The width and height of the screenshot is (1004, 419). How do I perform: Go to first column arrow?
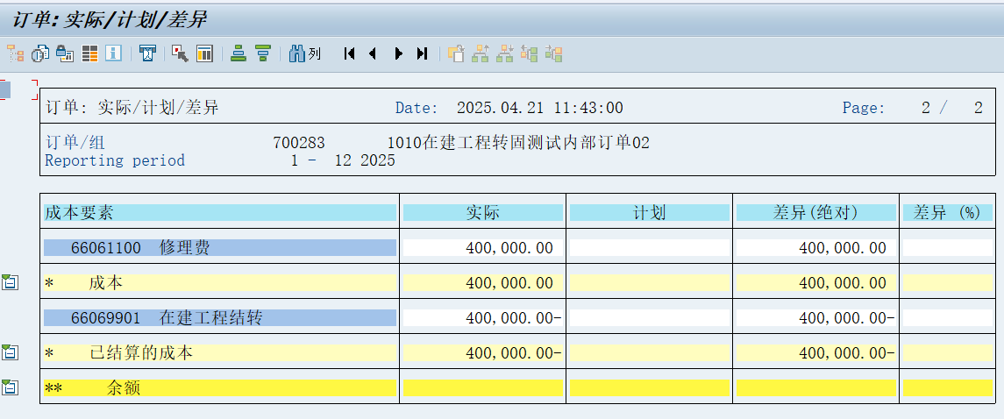click(x=349, y=53)
